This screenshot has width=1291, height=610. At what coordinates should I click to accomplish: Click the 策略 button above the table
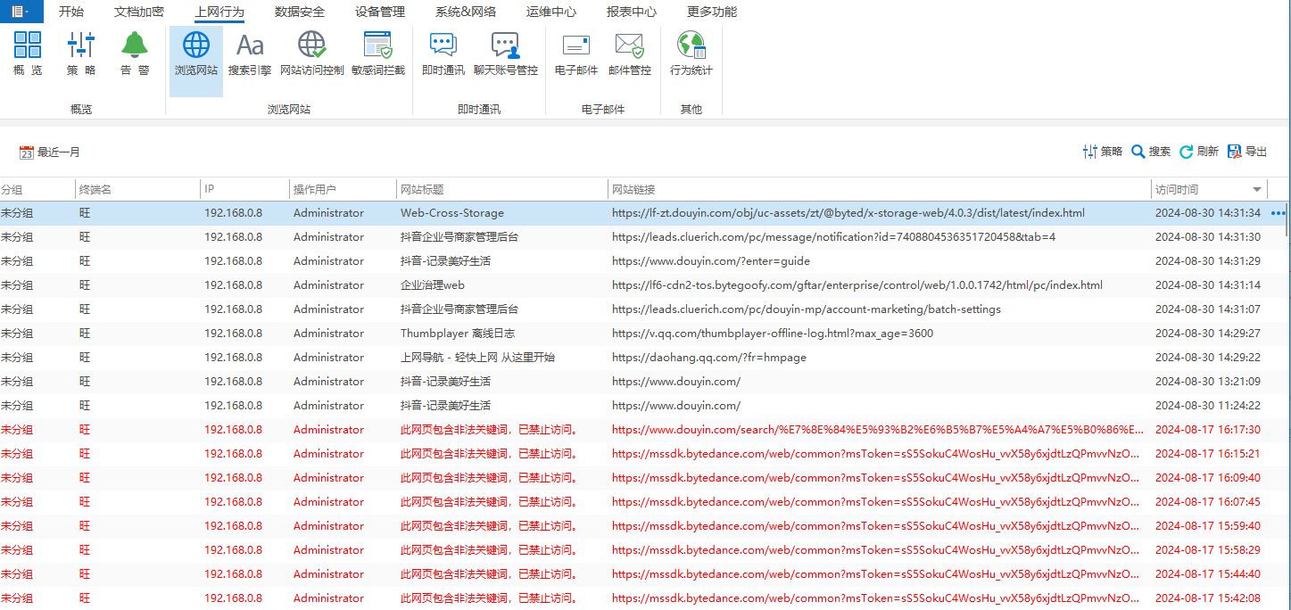[x=1102, y=152]
